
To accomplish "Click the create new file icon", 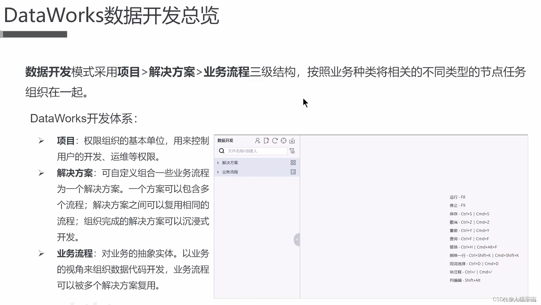I will coord(266,141).
